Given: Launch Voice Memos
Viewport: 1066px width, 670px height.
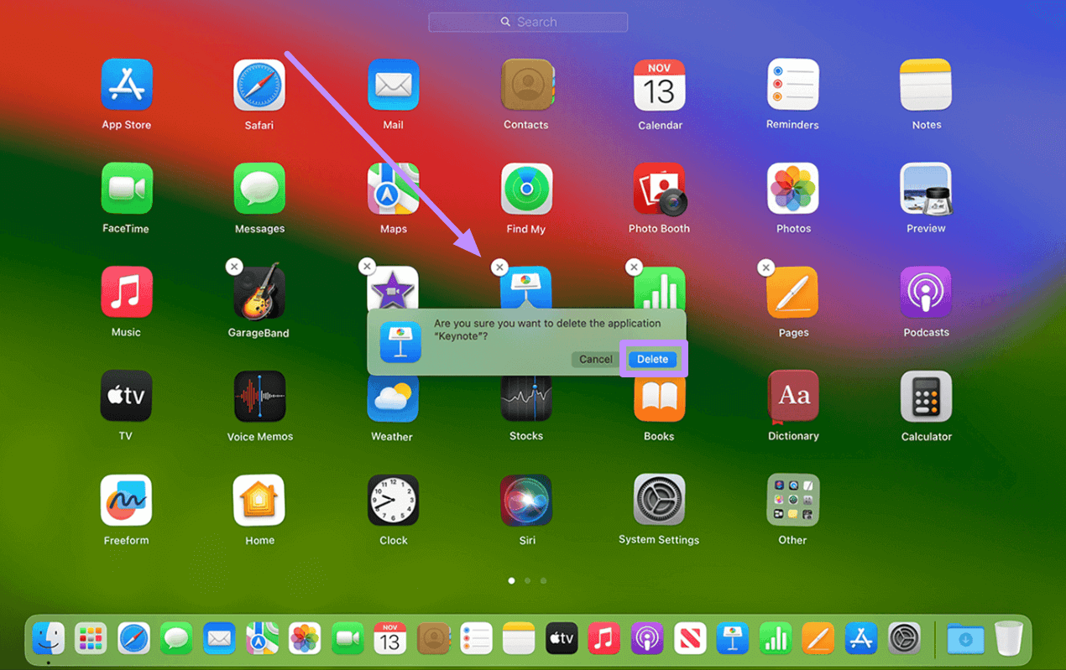Looking at the screenshot, I should 259,396.
